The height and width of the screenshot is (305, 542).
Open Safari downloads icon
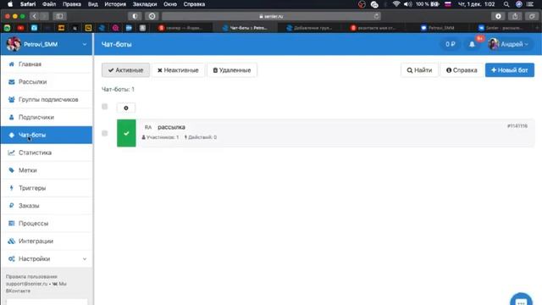498,16
